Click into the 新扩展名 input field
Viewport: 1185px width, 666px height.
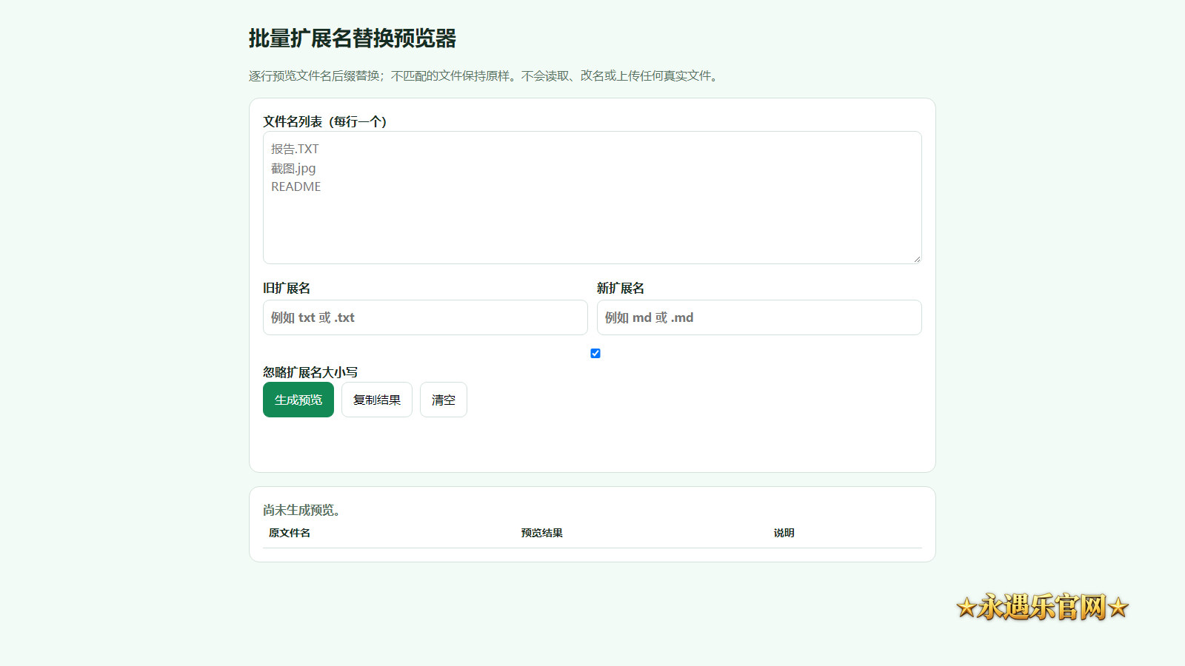point(759,317)
